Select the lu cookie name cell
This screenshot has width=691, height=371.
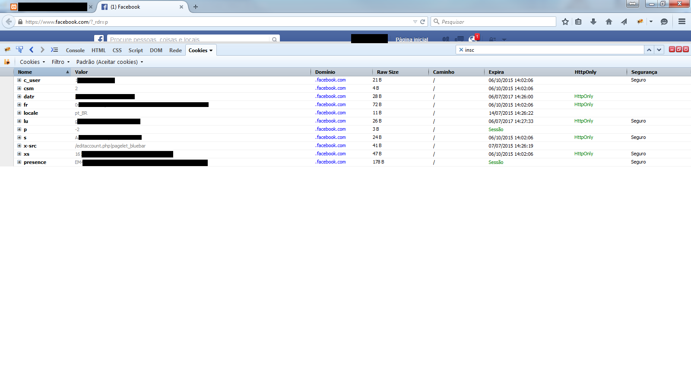click(26, 121)
